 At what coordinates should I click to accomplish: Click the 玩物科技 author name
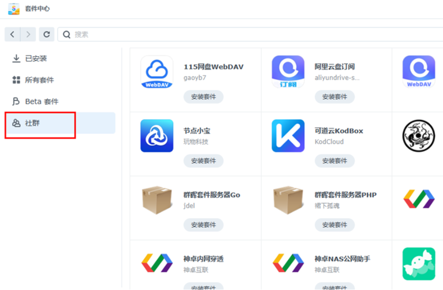coord(196,142)
